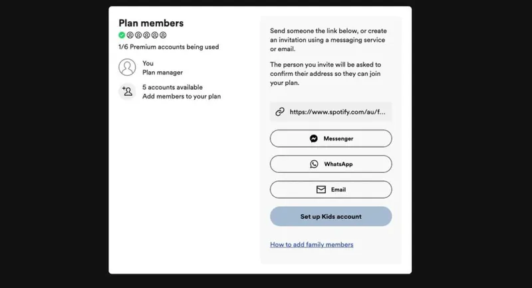Click the chain link icon beside URL
The width and height of the screenshot is (532, 288).
pos(280,112)
